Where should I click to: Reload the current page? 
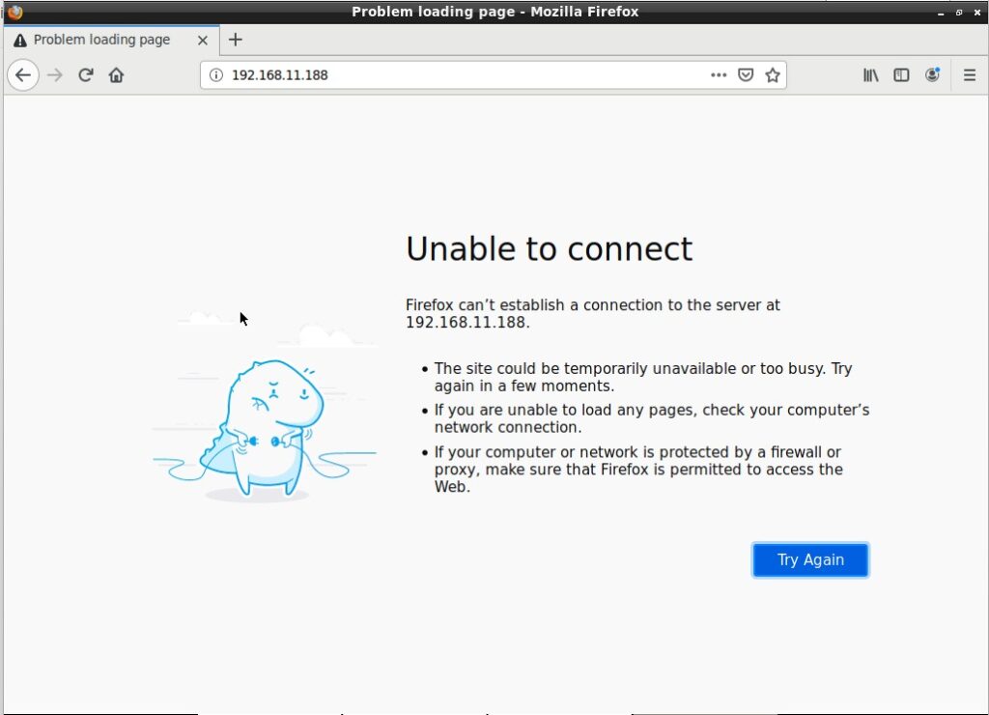pyautogui.click(x=86, y=75)
